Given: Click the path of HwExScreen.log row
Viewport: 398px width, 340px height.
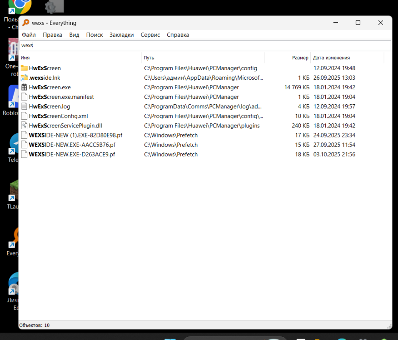Looking at the screenshot, I should click(203, 107).
